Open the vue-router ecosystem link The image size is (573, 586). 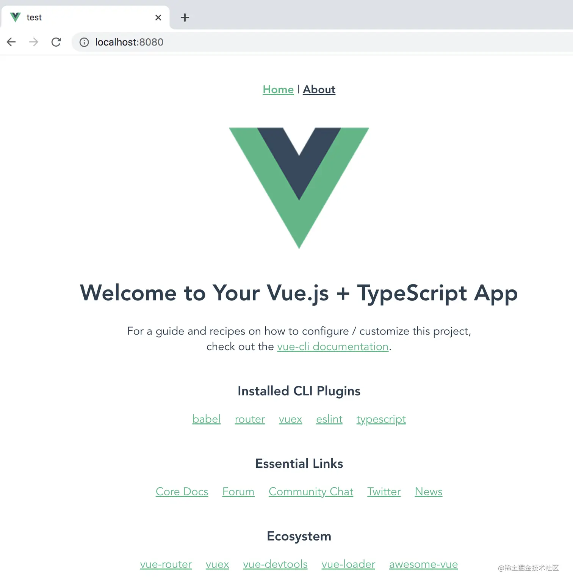[x=166, y=564]
